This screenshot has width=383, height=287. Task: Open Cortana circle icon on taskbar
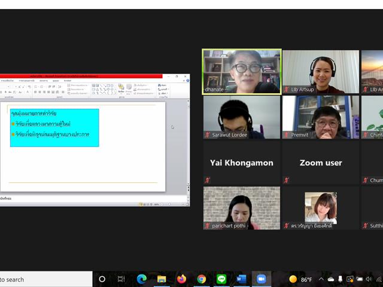tap(102, 279)
